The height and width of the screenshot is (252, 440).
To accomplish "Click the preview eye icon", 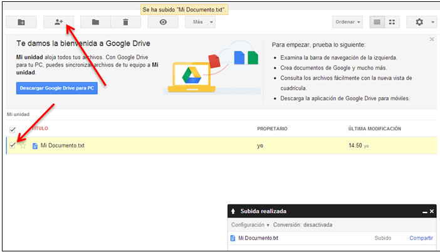I will coord(163,22).
